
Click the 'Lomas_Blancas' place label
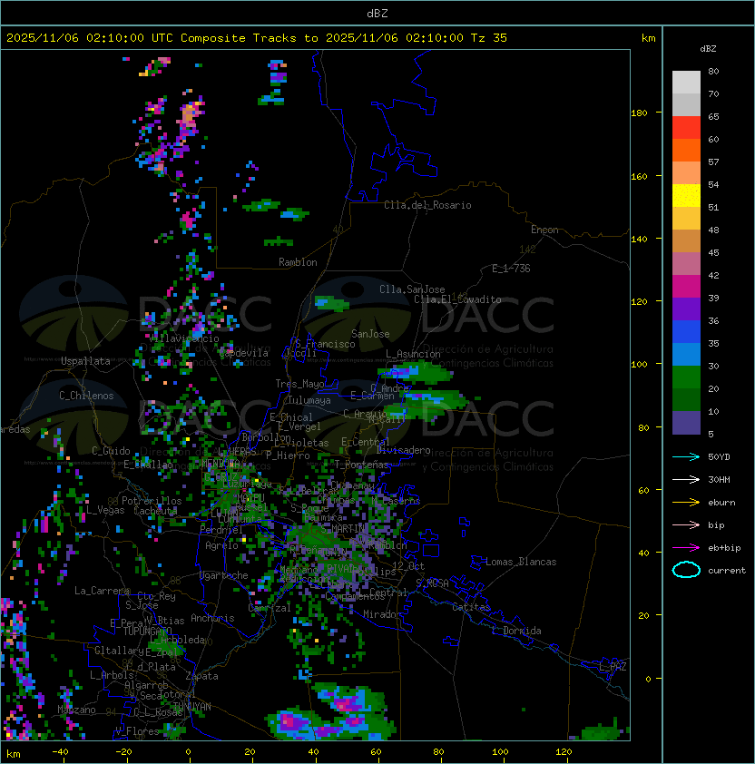521,562
